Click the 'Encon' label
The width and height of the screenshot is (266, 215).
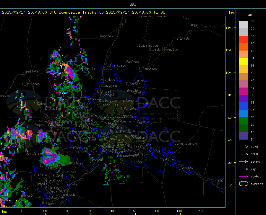click(x=195, y=25)
